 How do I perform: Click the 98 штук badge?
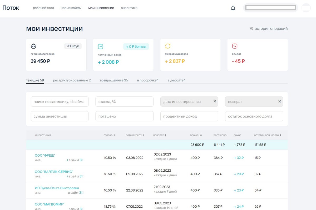point(73,46)
